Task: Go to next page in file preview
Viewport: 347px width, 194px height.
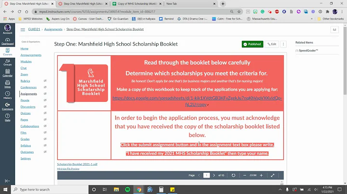Action: pos(214,175)
